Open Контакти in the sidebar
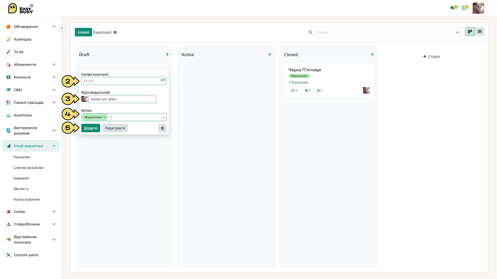 [22, 77]
